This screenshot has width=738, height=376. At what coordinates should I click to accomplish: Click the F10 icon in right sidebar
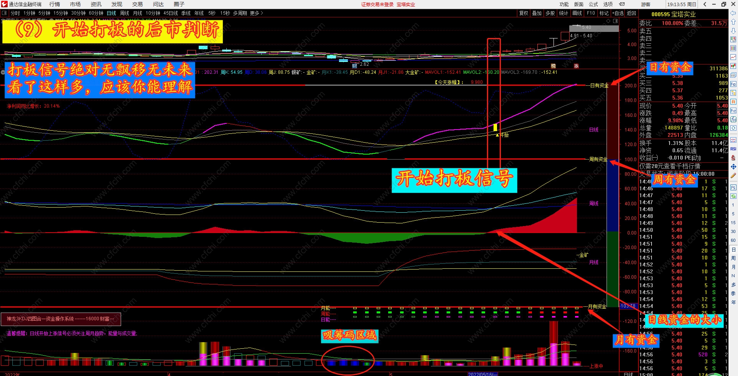pos(733,84)
